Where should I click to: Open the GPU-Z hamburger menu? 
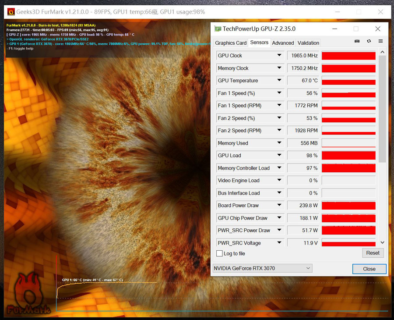[x=380, y=41]
